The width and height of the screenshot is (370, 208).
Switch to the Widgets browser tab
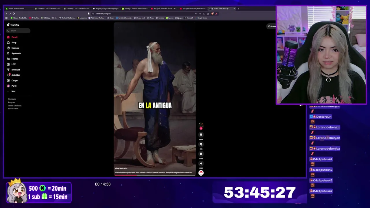tap(106, 9)
